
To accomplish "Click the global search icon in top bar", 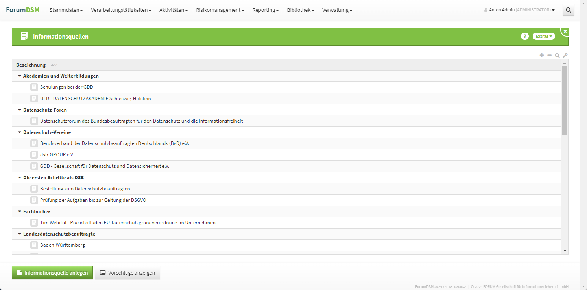I will (568, 10).
